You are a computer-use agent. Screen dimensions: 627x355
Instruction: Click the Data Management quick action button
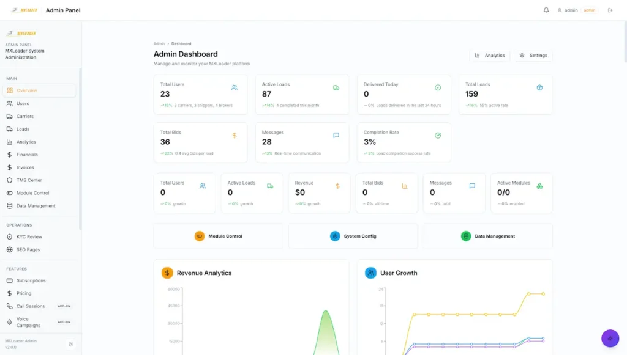[488, 236]
